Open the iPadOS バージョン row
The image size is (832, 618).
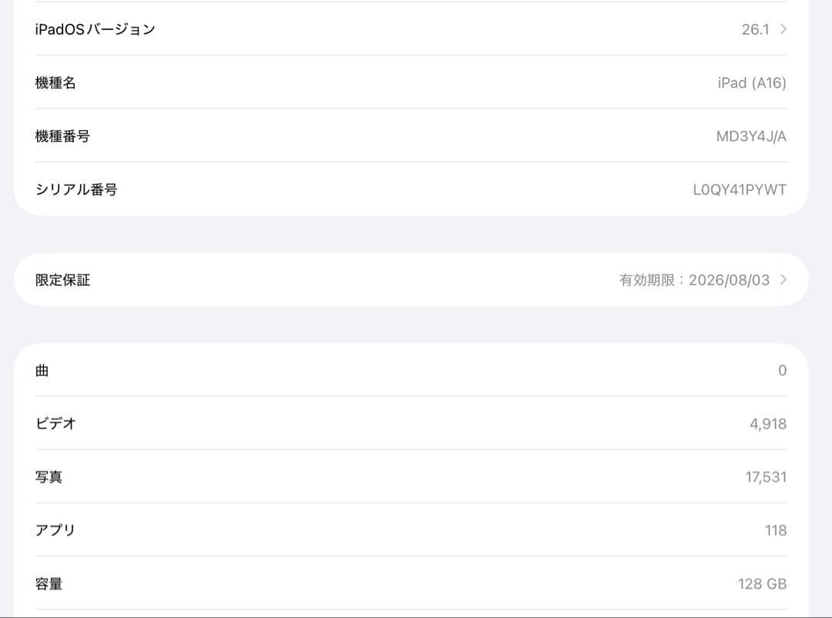[96, 29]
